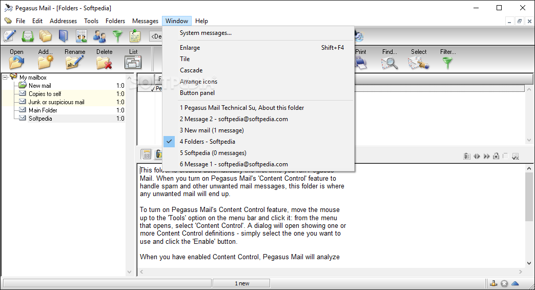The width and height of the screenshot is (535, 290).
Task: Click the left-right arrows icon in preview toolbar
Action: [x=477, y=156]
